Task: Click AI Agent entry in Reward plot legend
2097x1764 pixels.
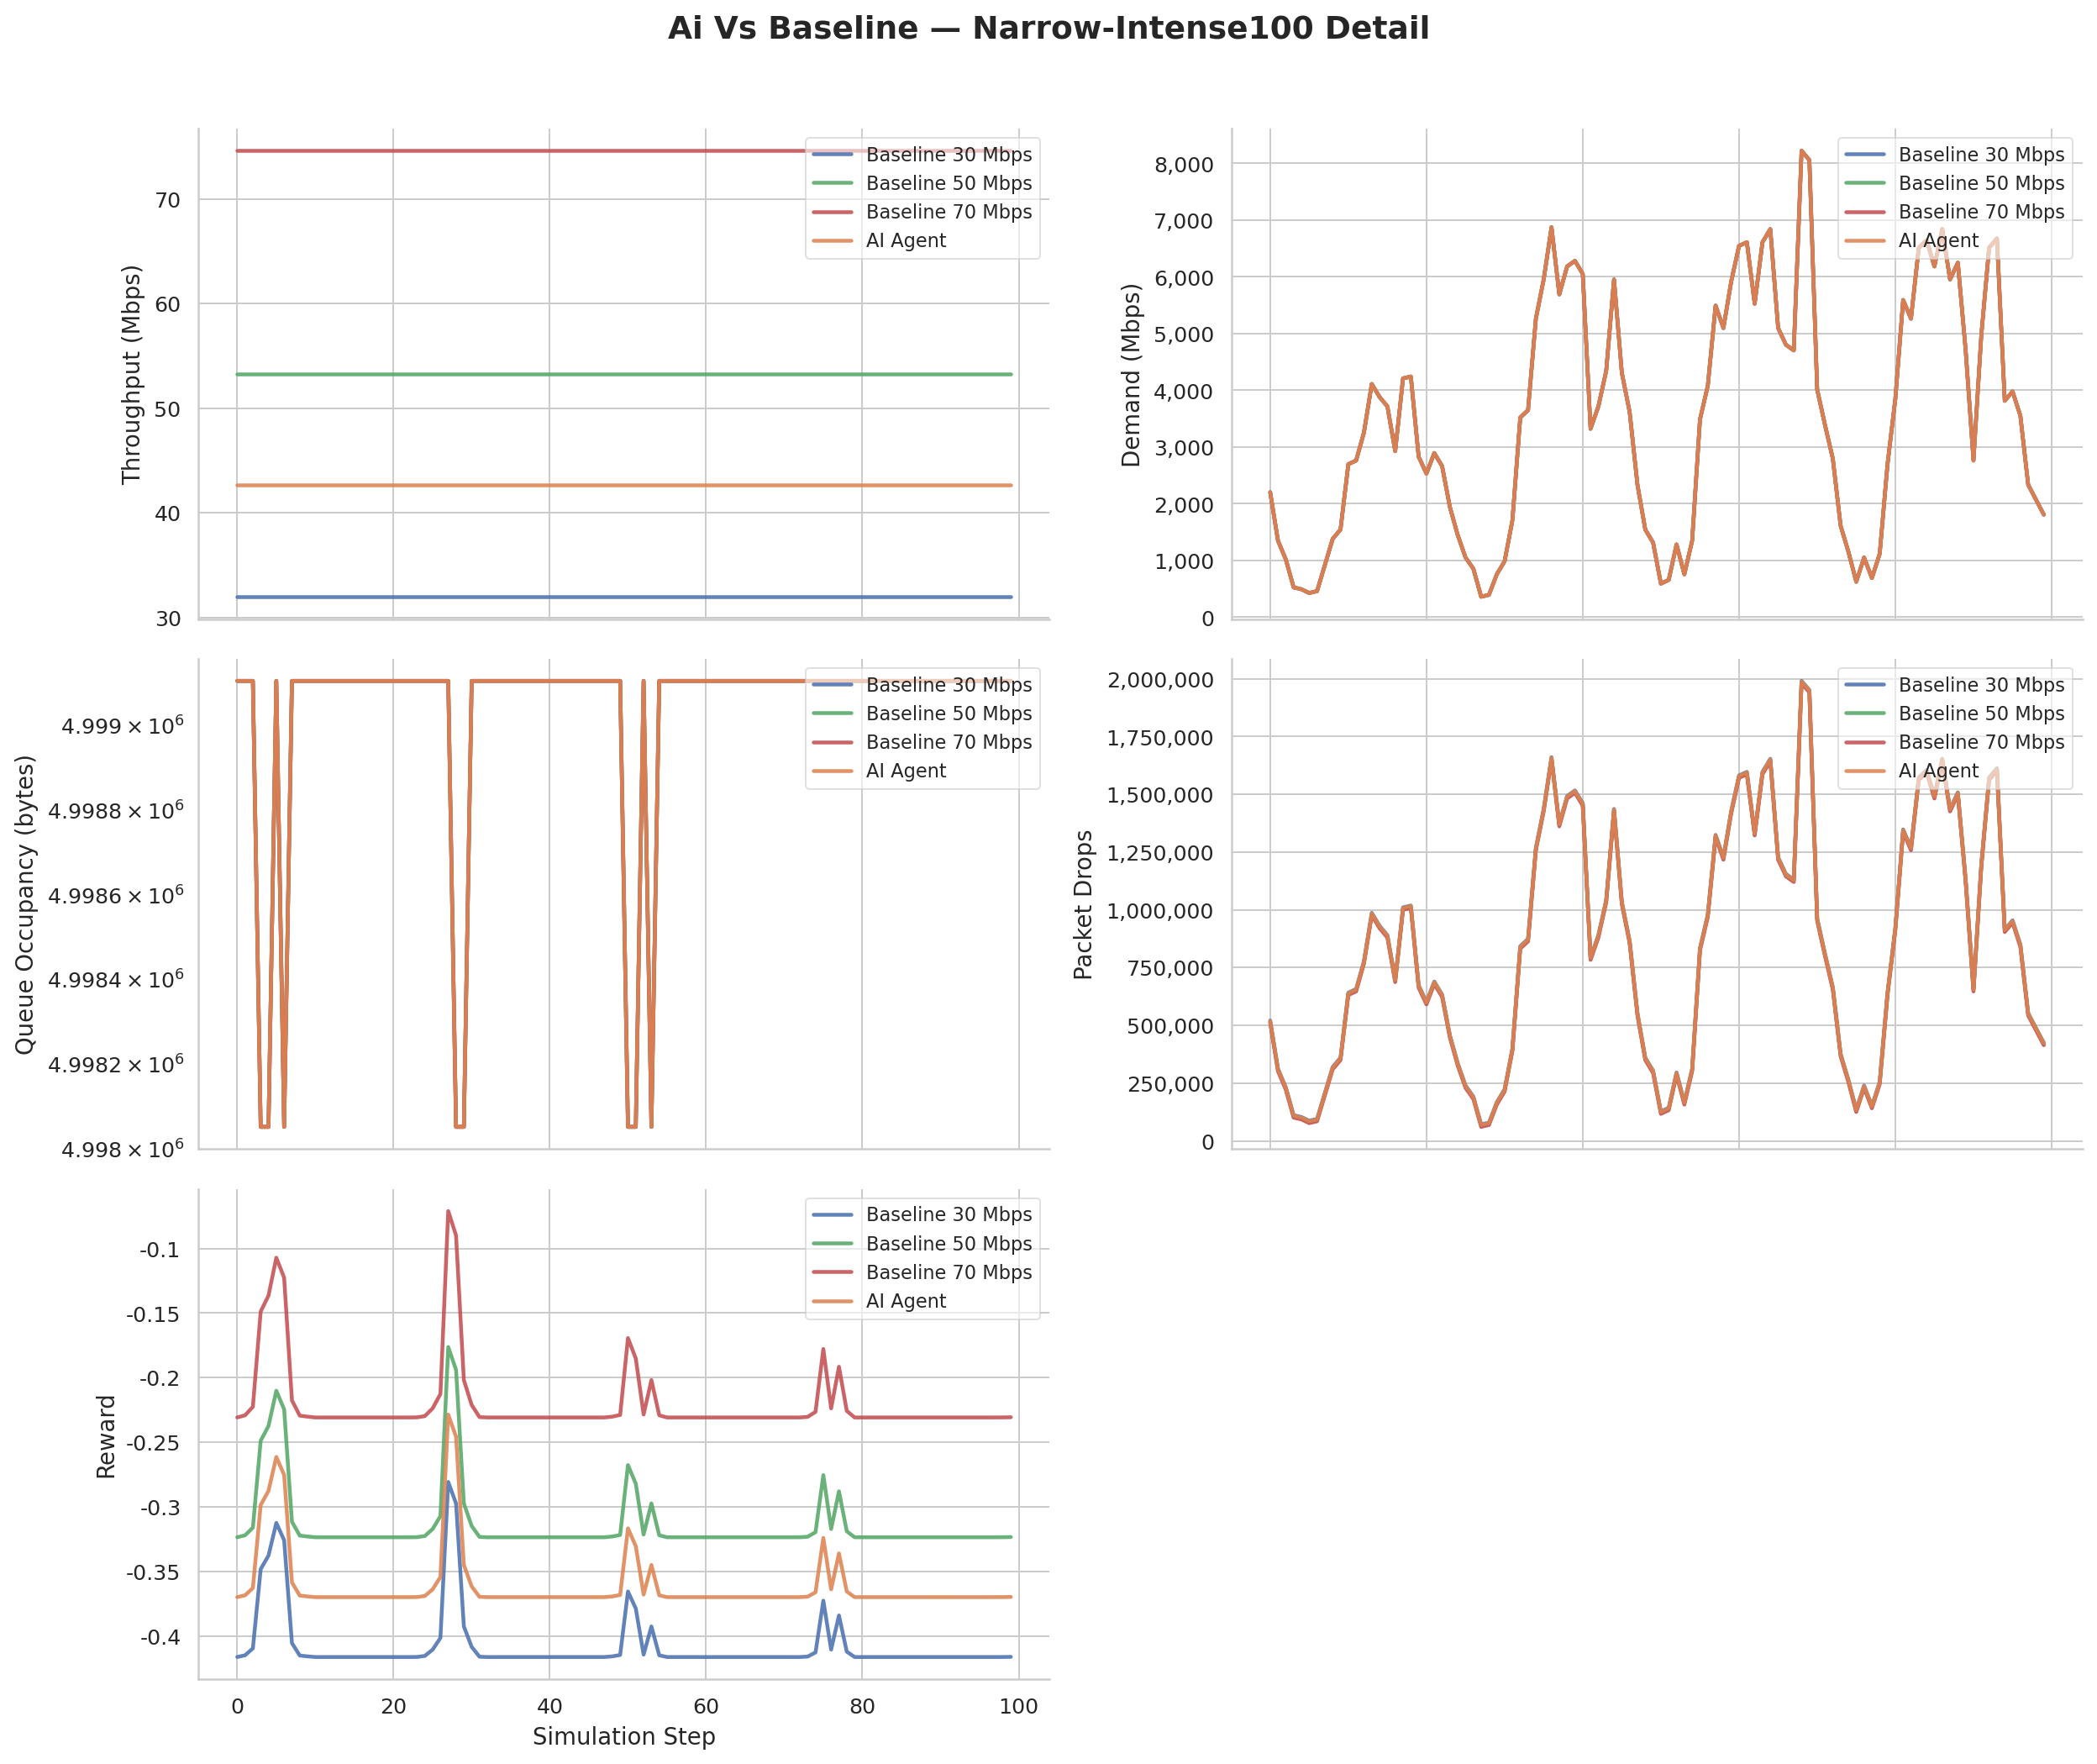Action: (x=905, y=1301)
